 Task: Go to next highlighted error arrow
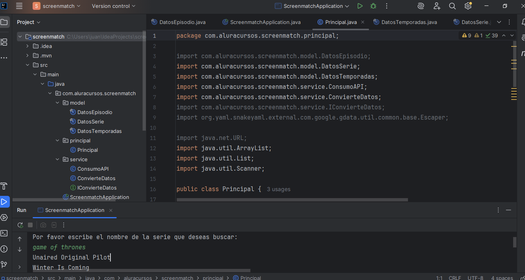[512, 35]
